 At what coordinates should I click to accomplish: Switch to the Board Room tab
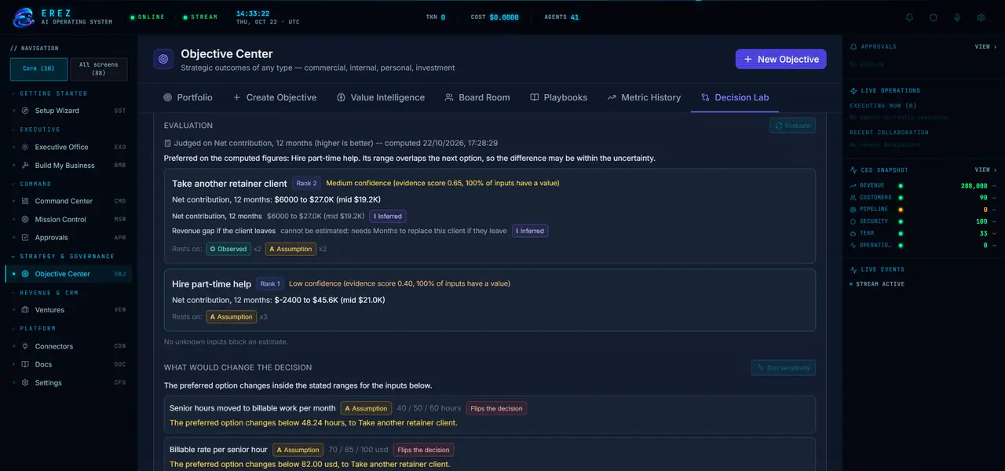point(477,97)
